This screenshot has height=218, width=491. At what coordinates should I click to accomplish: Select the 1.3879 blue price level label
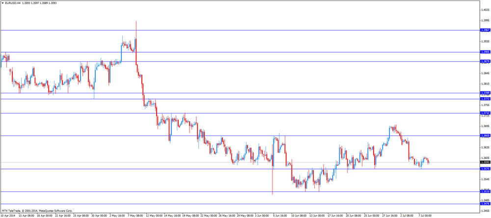pyautogui.click(x=485, y=61)
